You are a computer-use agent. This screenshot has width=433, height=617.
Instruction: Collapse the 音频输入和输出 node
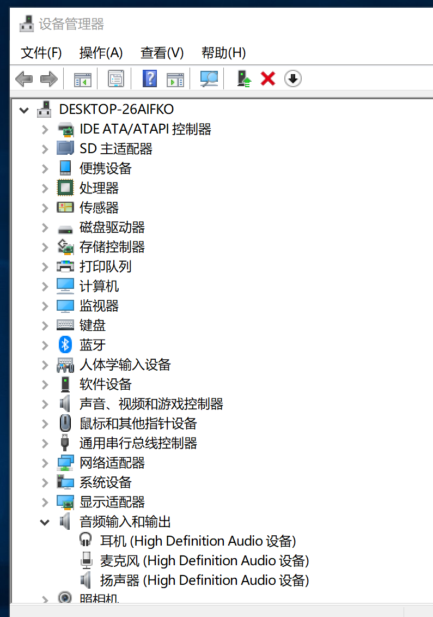point(45,523)
